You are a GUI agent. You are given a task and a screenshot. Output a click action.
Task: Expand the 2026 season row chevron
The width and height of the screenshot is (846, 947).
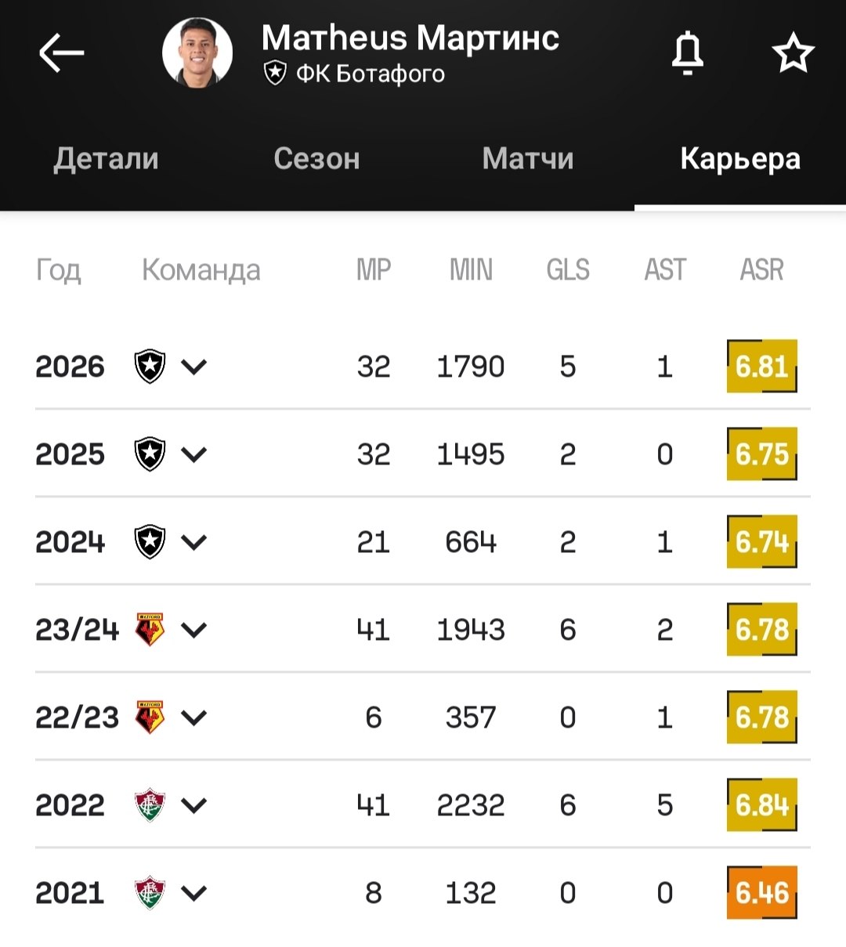click(x=193, y=366)
